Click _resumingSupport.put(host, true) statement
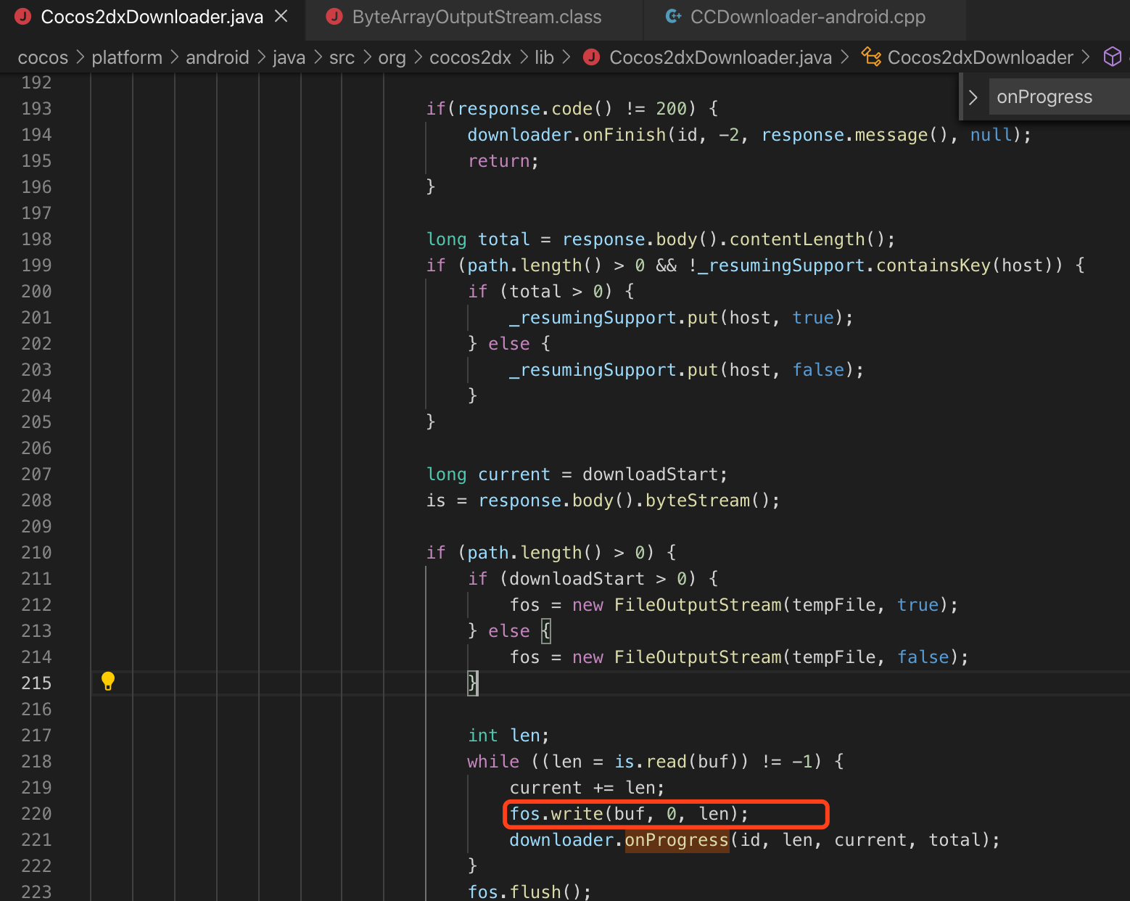The height and width of the screenshot is (901, 1130). click(681, 318)
